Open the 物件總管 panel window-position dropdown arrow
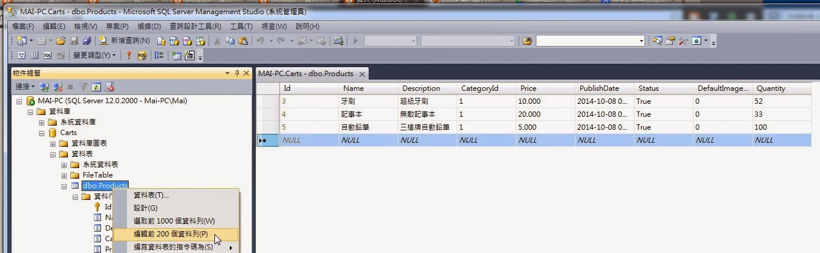This screenshot has width=820, height=253. coord(227,73)
